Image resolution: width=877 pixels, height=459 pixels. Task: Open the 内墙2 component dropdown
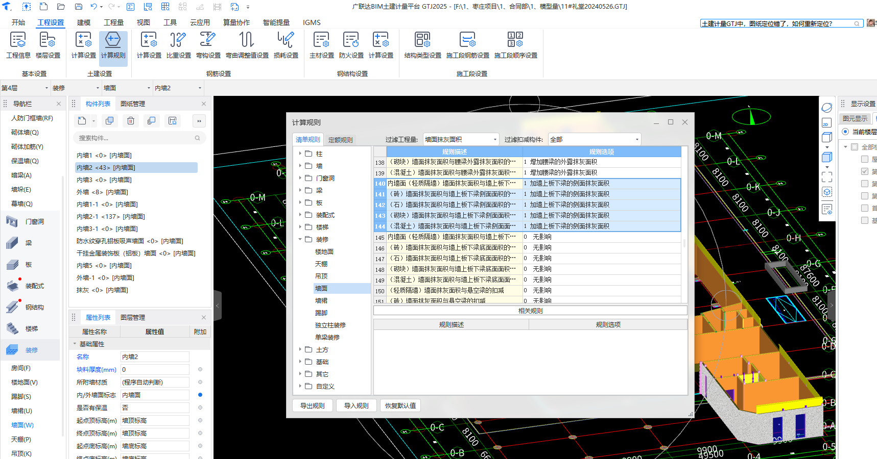[178, 88]
